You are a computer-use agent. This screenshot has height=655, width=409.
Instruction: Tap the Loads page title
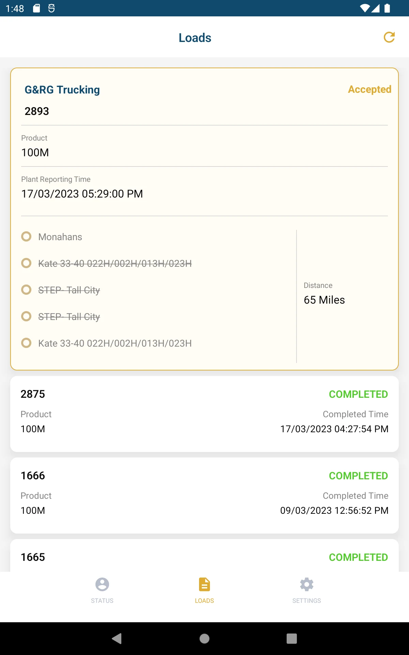click(195, 38)
